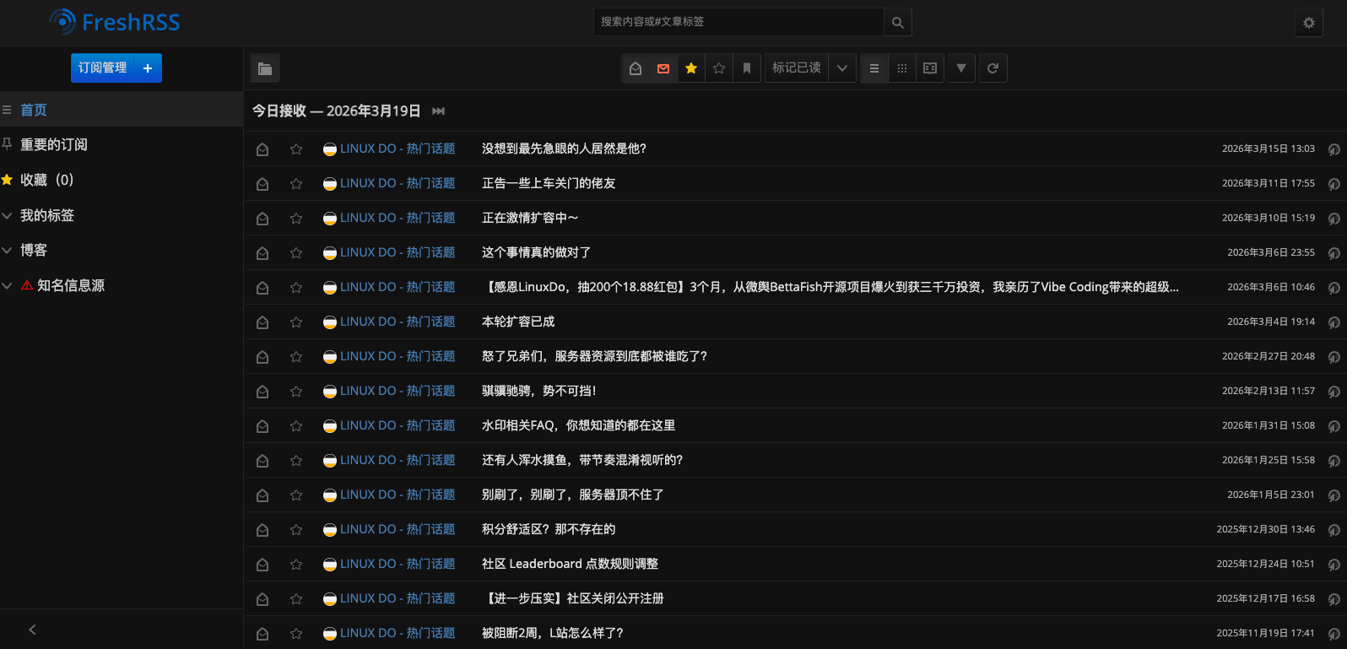The width and height of the screenshot is (1347, 649).
Task: Switch to the reader view icon
Action: point(929,68)
